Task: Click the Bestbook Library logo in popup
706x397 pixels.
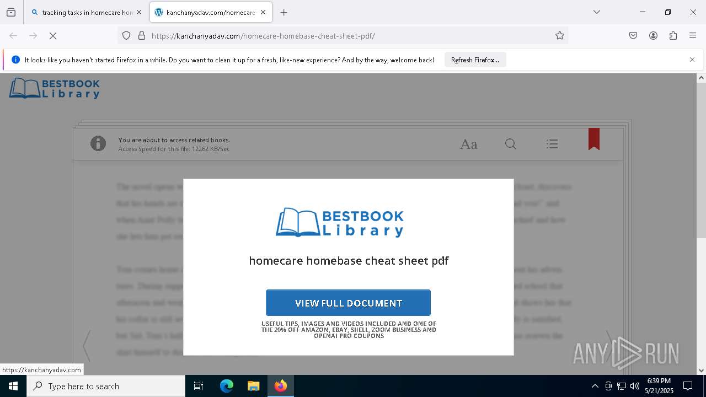Action: tap(340, 222)
